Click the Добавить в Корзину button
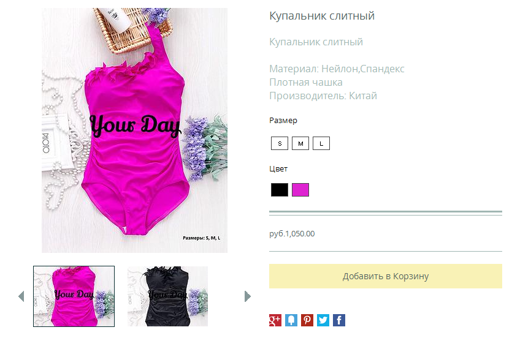This screenshot has width=512, height=338. pos(385,276)
